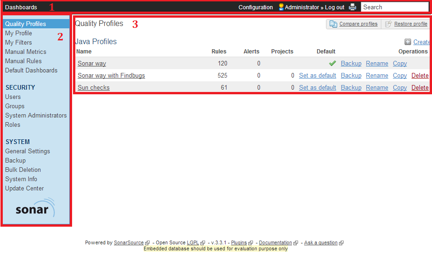432x255 pixels.
Task: Click the Administrator user icon
Action: click(281, 7)
